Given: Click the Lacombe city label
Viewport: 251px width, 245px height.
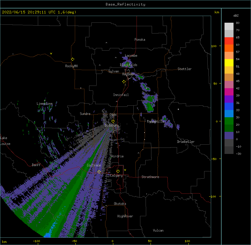Looking at the screenshot, I should (131, 56).
